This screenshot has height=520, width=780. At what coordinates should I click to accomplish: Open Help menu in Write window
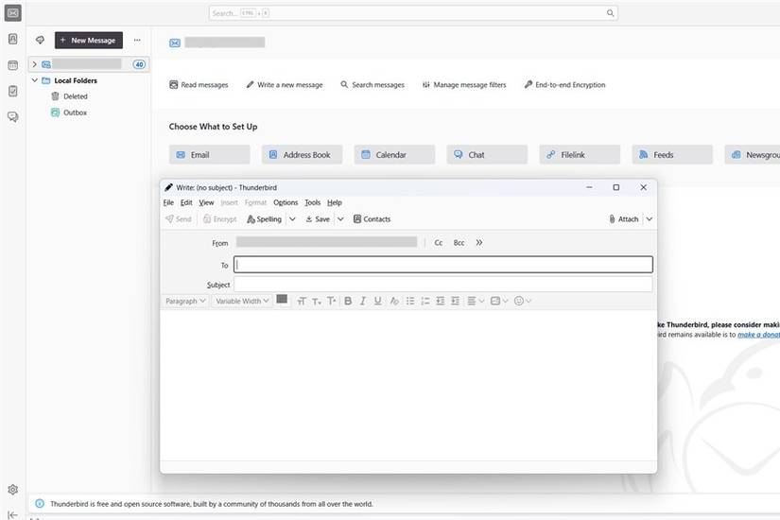335,202
